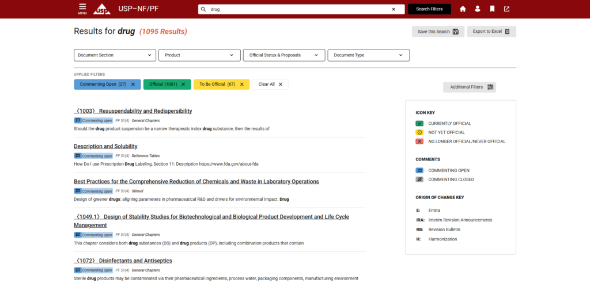
Task: Click the external link icon in header
Action: [506, 9]
